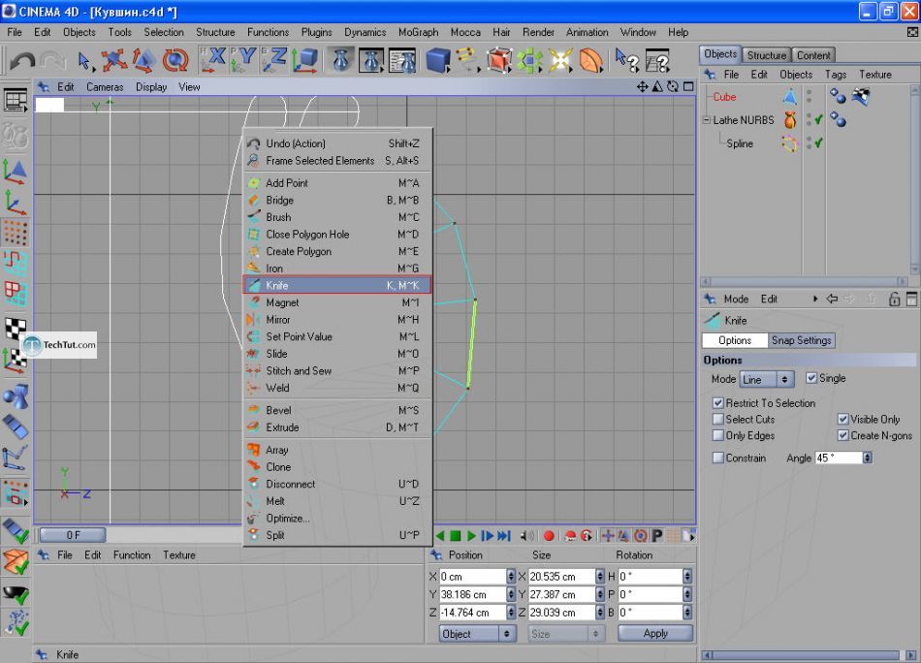921x663 pixels.
Task: Click the Go to End of animation button
Action: 504,536
